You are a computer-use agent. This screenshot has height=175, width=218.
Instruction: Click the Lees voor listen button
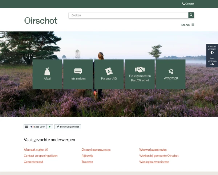38,127
